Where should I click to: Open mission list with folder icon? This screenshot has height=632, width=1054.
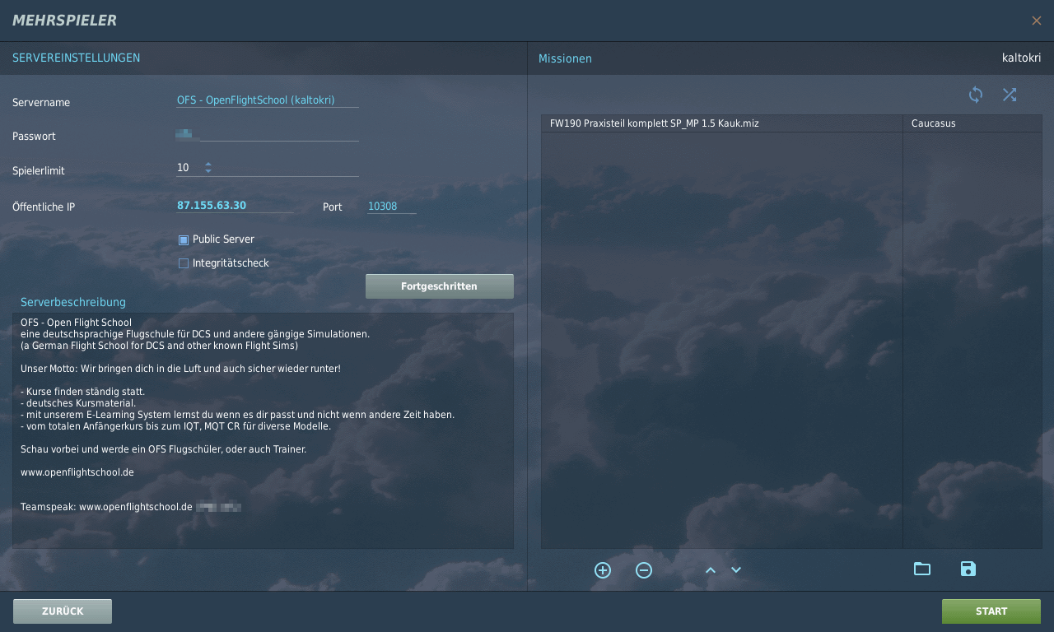click(922, 569)
